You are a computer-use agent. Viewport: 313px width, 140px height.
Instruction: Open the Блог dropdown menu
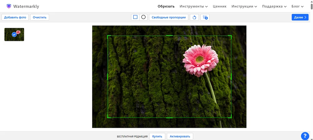point(297,6)
